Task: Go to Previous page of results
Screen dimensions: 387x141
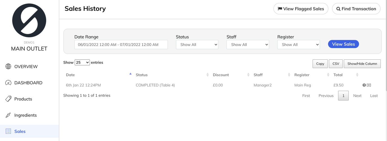Action: (326, 96)
